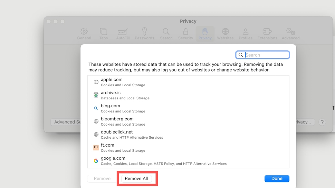
Task: Click the bloomberg.com globe icon
Action: point(96,121)
